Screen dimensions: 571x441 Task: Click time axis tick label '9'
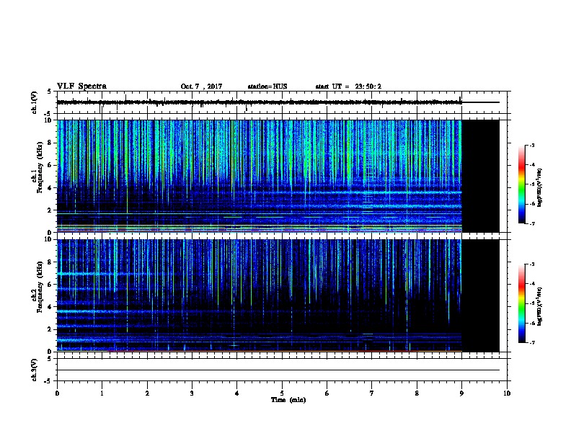pyautogui.click(x=461, y=393)
